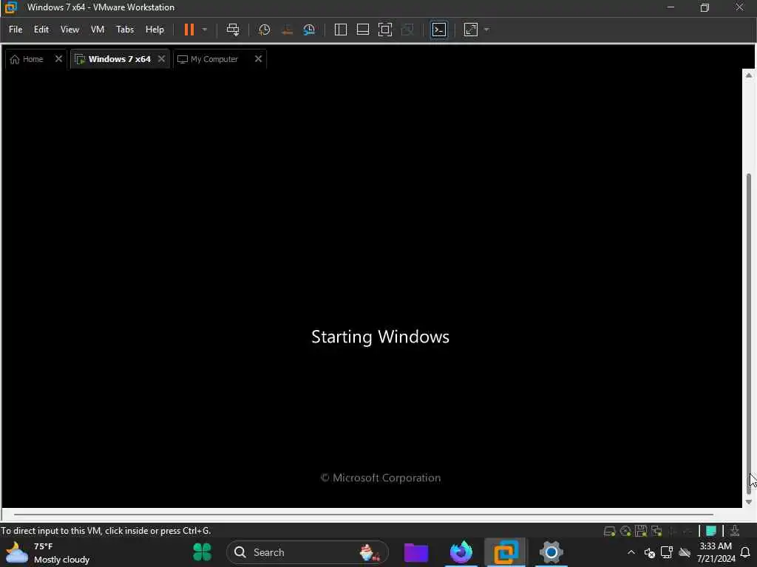Click the VMware logo in the title bar
Image resolution: width=757 pixels, height=567 pixels.
point(10,7)
